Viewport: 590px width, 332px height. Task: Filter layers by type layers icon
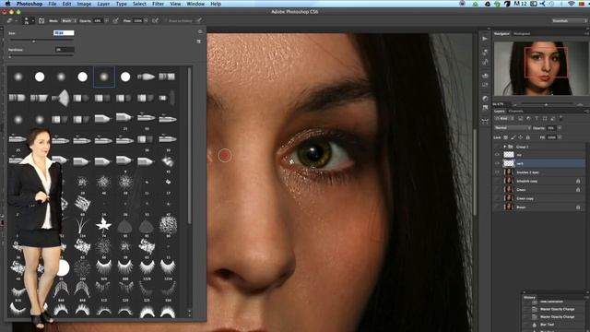pos(537,119)
